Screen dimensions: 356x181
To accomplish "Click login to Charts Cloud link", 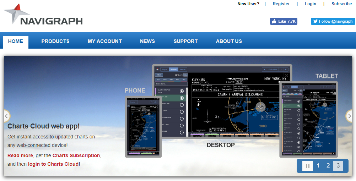I will (53, 164).
